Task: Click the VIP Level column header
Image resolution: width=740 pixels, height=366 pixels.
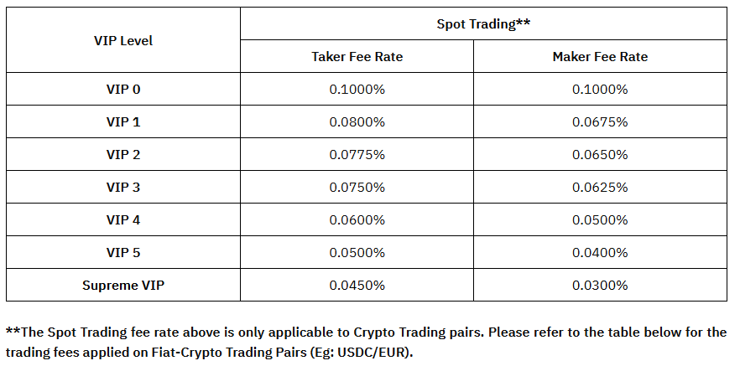Action: pyautogui.click(x=123, y=40)
